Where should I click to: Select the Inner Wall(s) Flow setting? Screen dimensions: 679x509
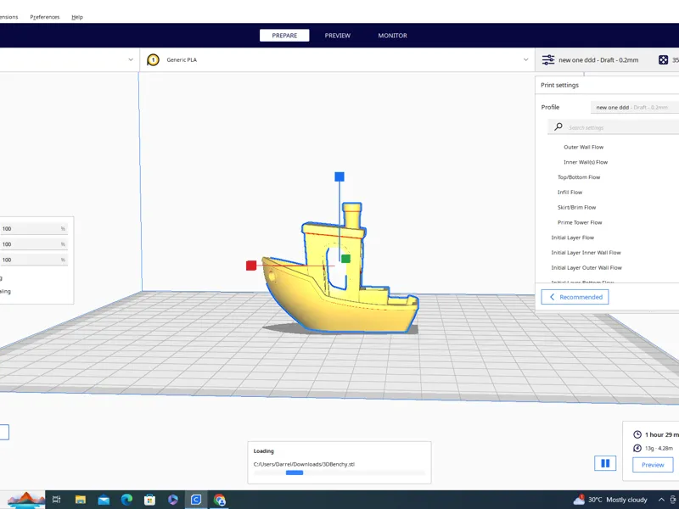[x=586, y=162]
